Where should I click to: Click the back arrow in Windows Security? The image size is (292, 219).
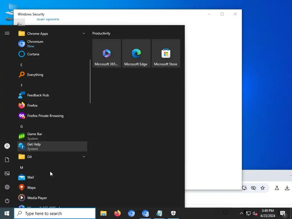(x=19, y=24)
